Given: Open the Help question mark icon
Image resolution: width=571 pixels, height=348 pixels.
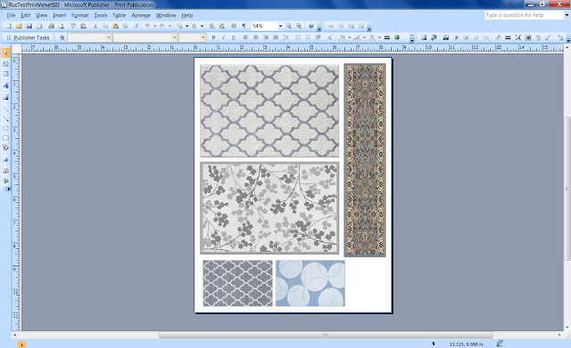Looking at the screenshot, I should point(311,26).
